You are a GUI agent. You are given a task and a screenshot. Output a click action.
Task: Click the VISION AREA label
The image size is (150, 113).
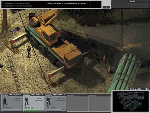click(135, 89)
